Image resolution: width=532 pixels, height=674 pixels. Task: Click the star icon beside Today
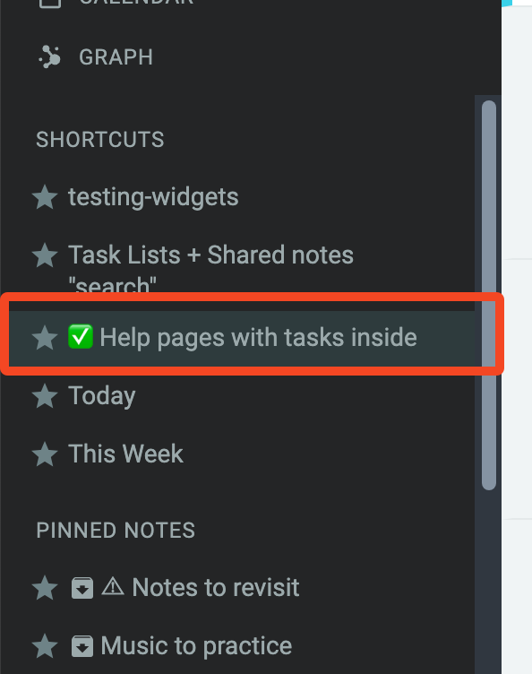pyautogui.click(x=45, y=396)
